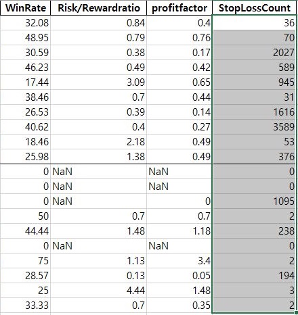Screen dimensions: 298x315
Task: Select the Risk/Rewardratio header cell
Action: pyautogui.click(x=99, y=8)
